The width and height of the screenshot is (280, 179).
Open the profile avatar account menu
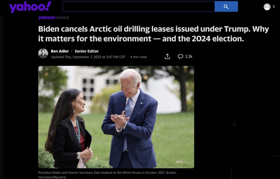coord(267,7)
